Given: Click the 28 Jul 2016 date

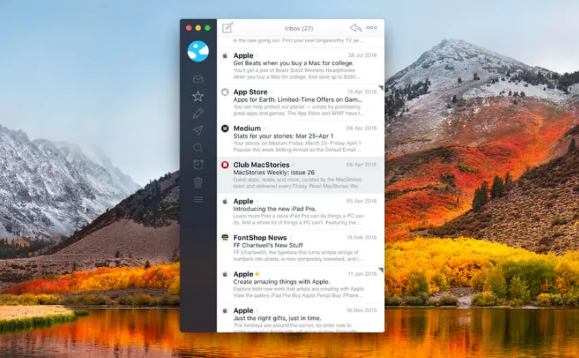Looking at the screenshot, I should coord(362,55).
